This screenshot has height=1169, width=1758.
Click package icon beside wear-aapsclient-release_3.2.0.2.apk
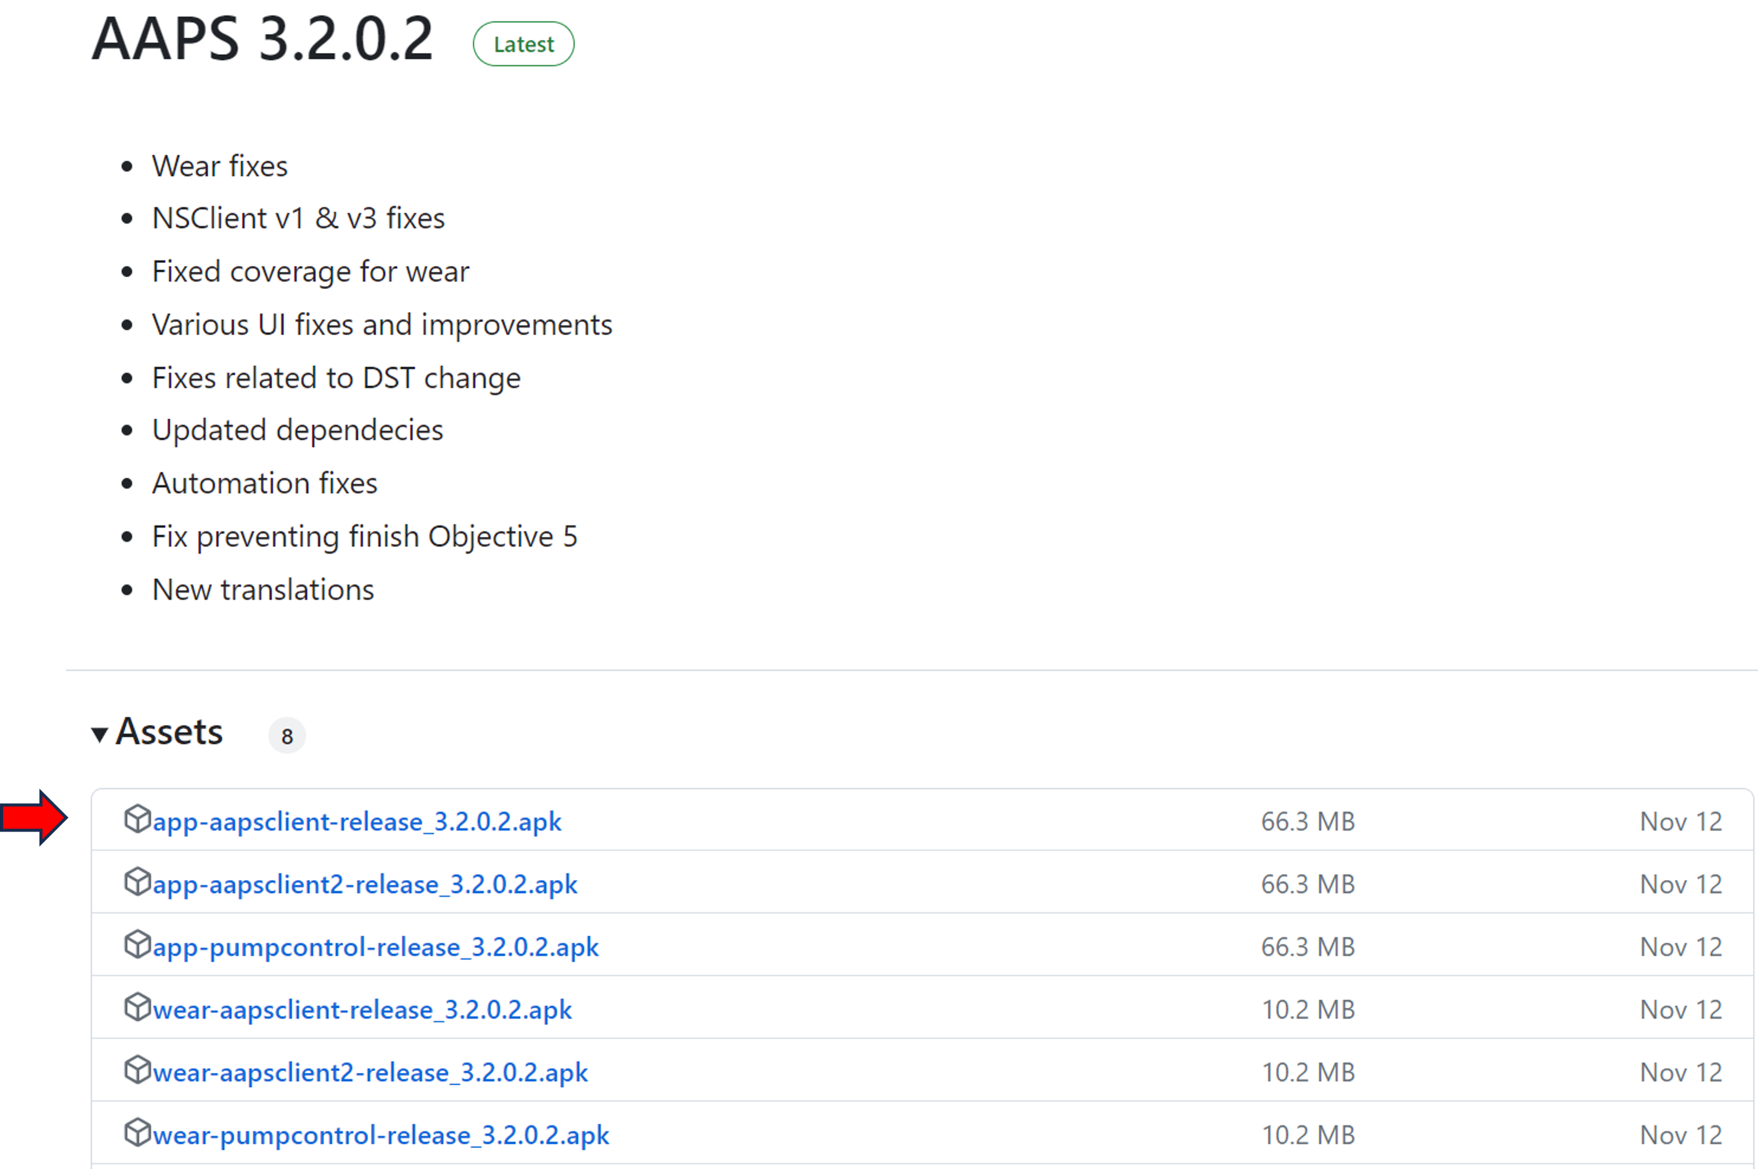click(137, 1006)
